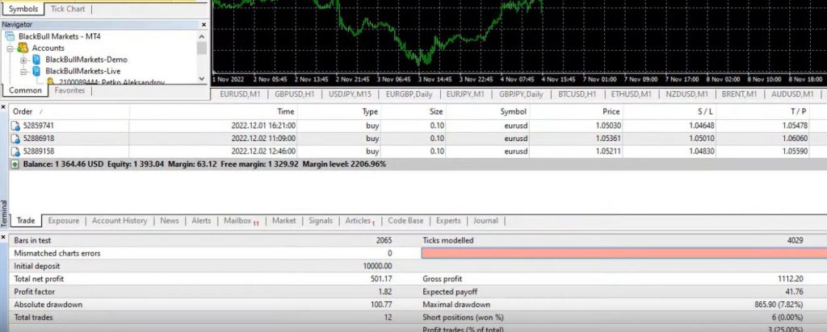Open the Mailbox tab
Viewport: 827px width, 332px height.
tap(237, 221)
